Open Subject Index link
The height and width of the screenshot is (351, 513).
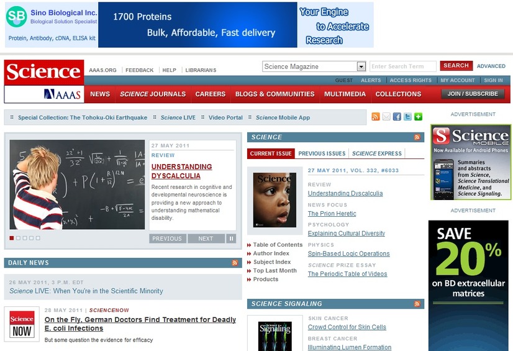click(x=272, y=262)
